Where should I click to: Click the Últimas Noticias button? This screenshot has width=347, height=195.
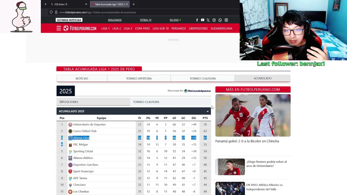click(x=69, y=20)
